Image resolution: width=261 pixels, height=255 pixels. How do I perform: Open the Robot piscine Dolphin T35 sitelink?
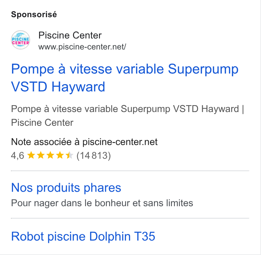[x=83, y=236]
